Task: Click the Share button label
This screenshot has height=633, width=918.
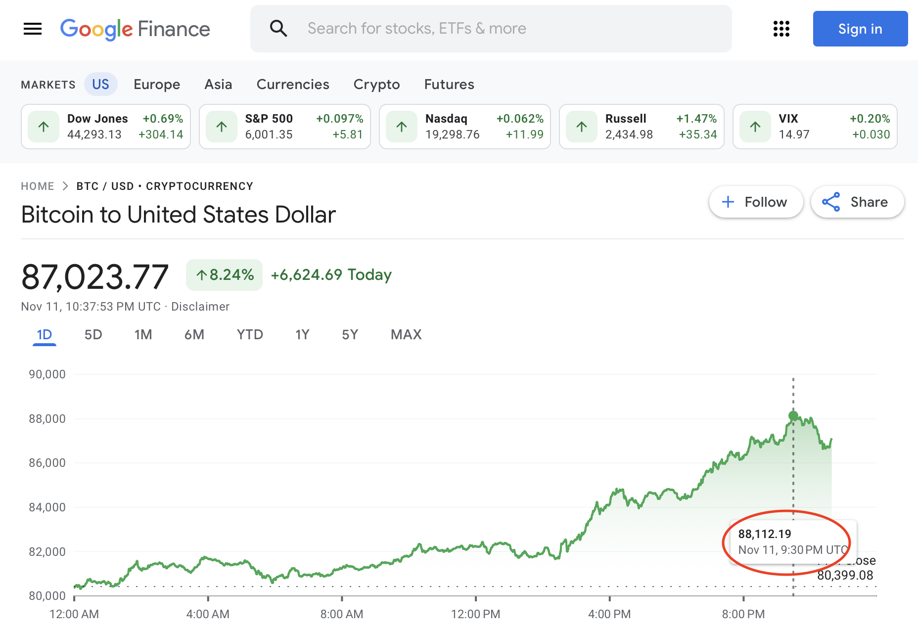Action: 869,202
